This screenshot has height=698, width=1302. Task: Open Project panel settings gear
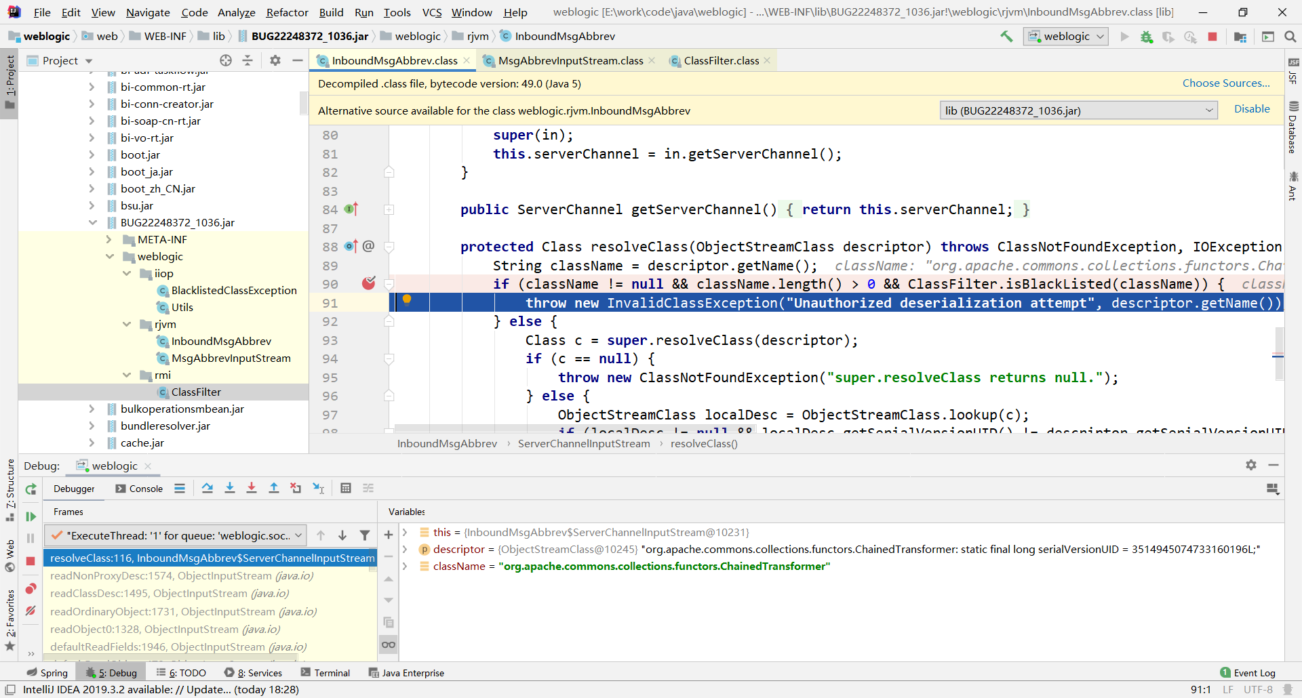pos(275,60)
